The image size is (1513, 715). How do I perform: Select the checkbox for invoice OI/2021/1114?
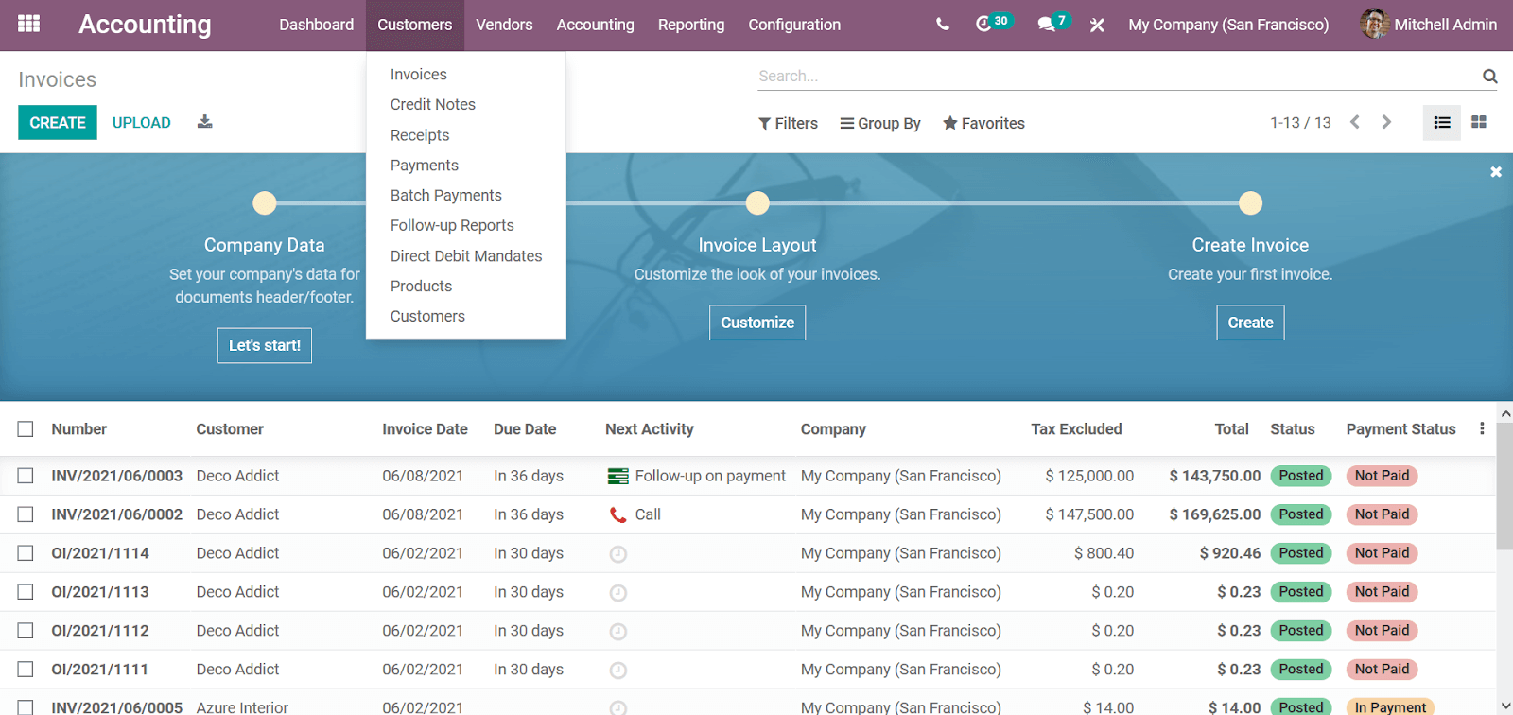[26, 553]
